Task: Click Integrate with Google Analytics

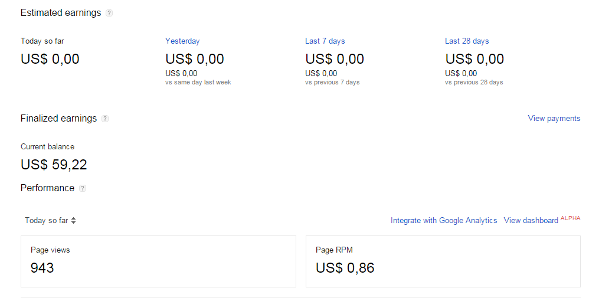Action: (444, 220)
